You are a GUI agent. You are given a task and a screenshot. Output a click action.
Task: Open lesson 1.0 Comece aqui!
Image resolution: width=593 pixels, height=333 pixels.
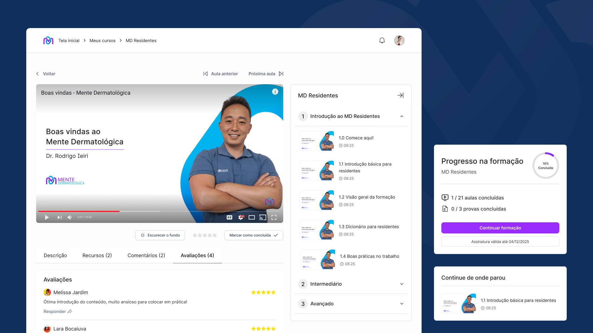click(351, 141)
